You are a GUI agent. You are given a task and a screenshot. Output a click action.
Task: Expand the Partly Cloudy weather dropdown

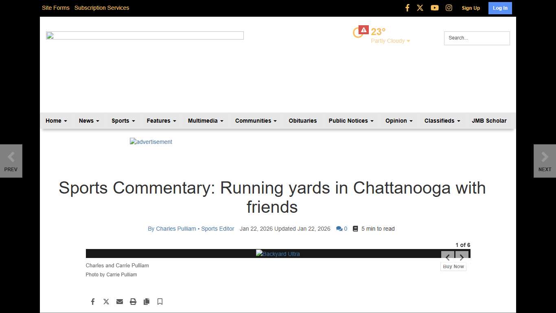click(390, 41)
